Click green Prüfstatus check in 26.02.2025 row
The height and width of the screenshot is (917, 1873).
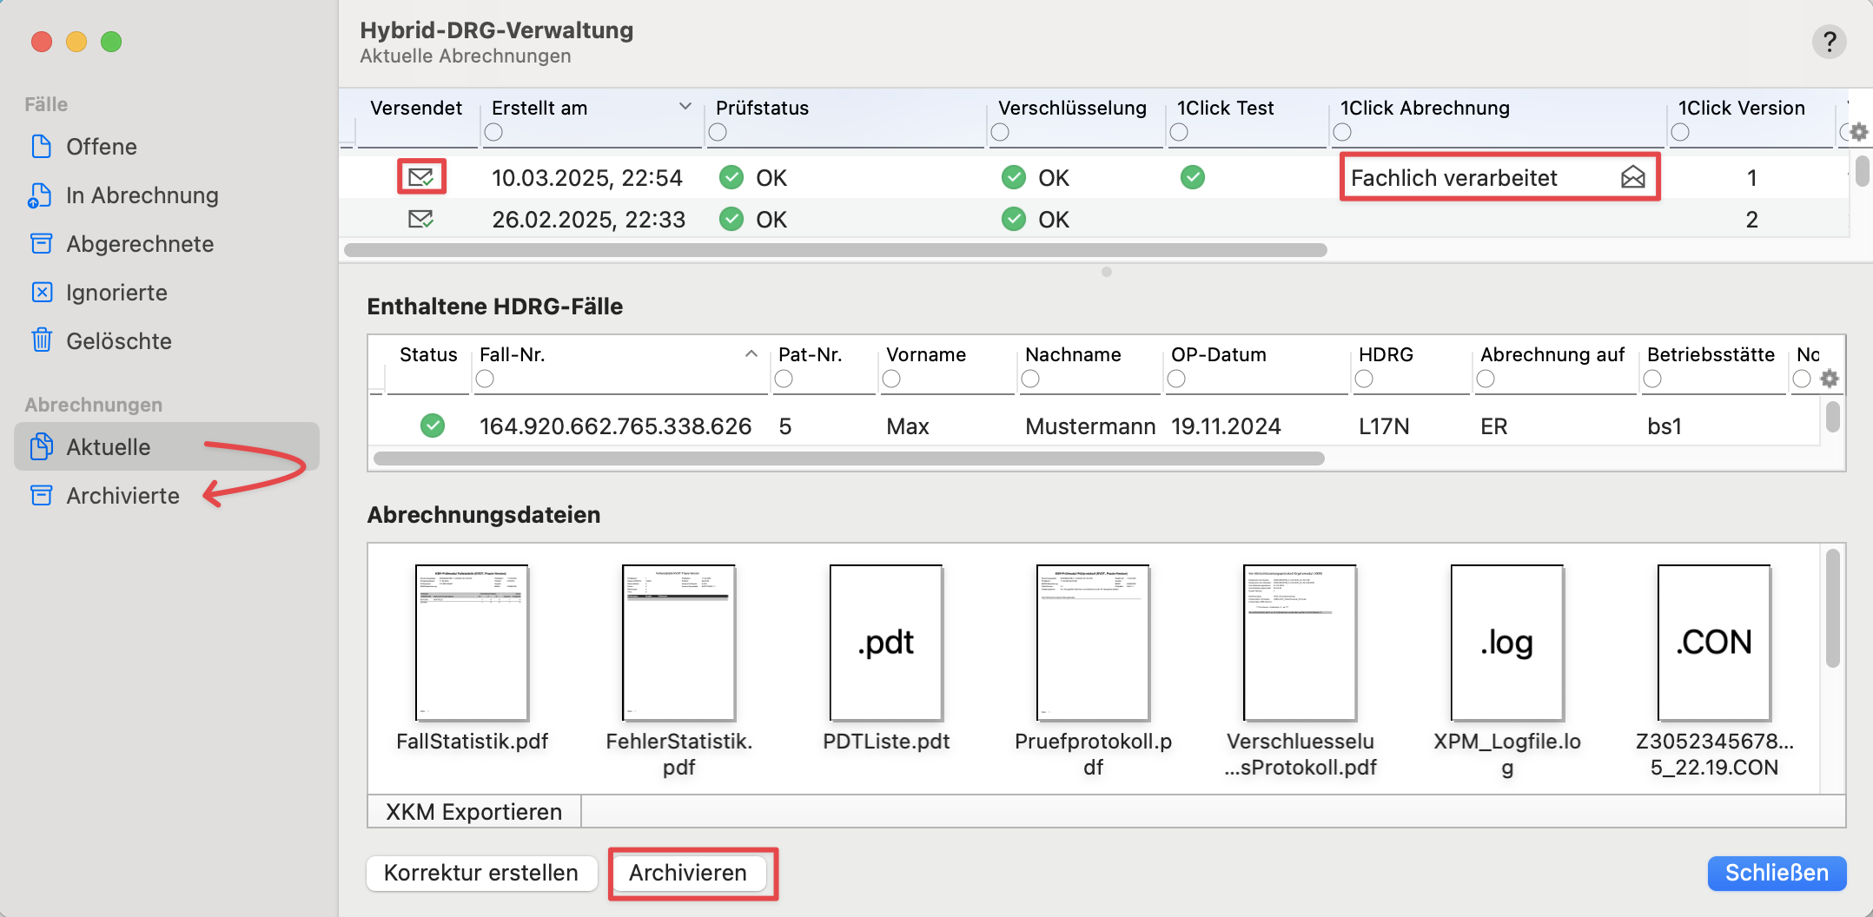tap(731, 219)
